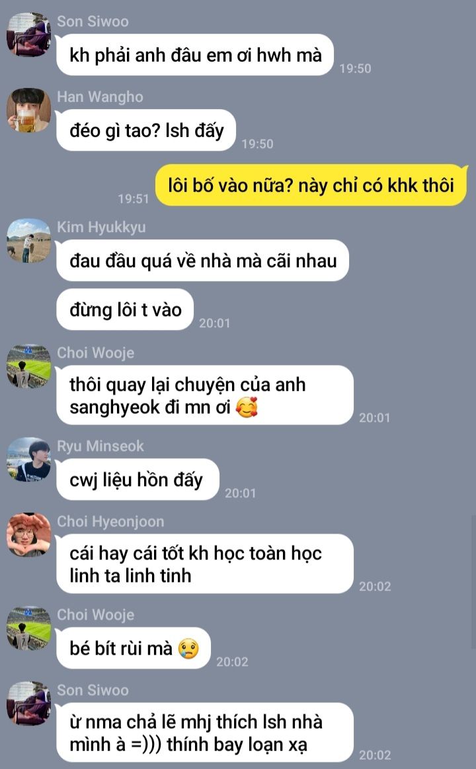Select Choi Wooje's message about anh sanghyeok
The width and height of the screenshot is (476, 769).
(204, 395)
